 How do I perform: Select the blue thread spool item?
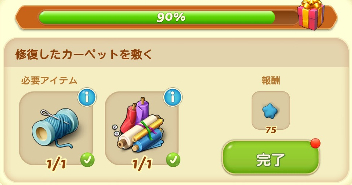(x=56, y=128)
